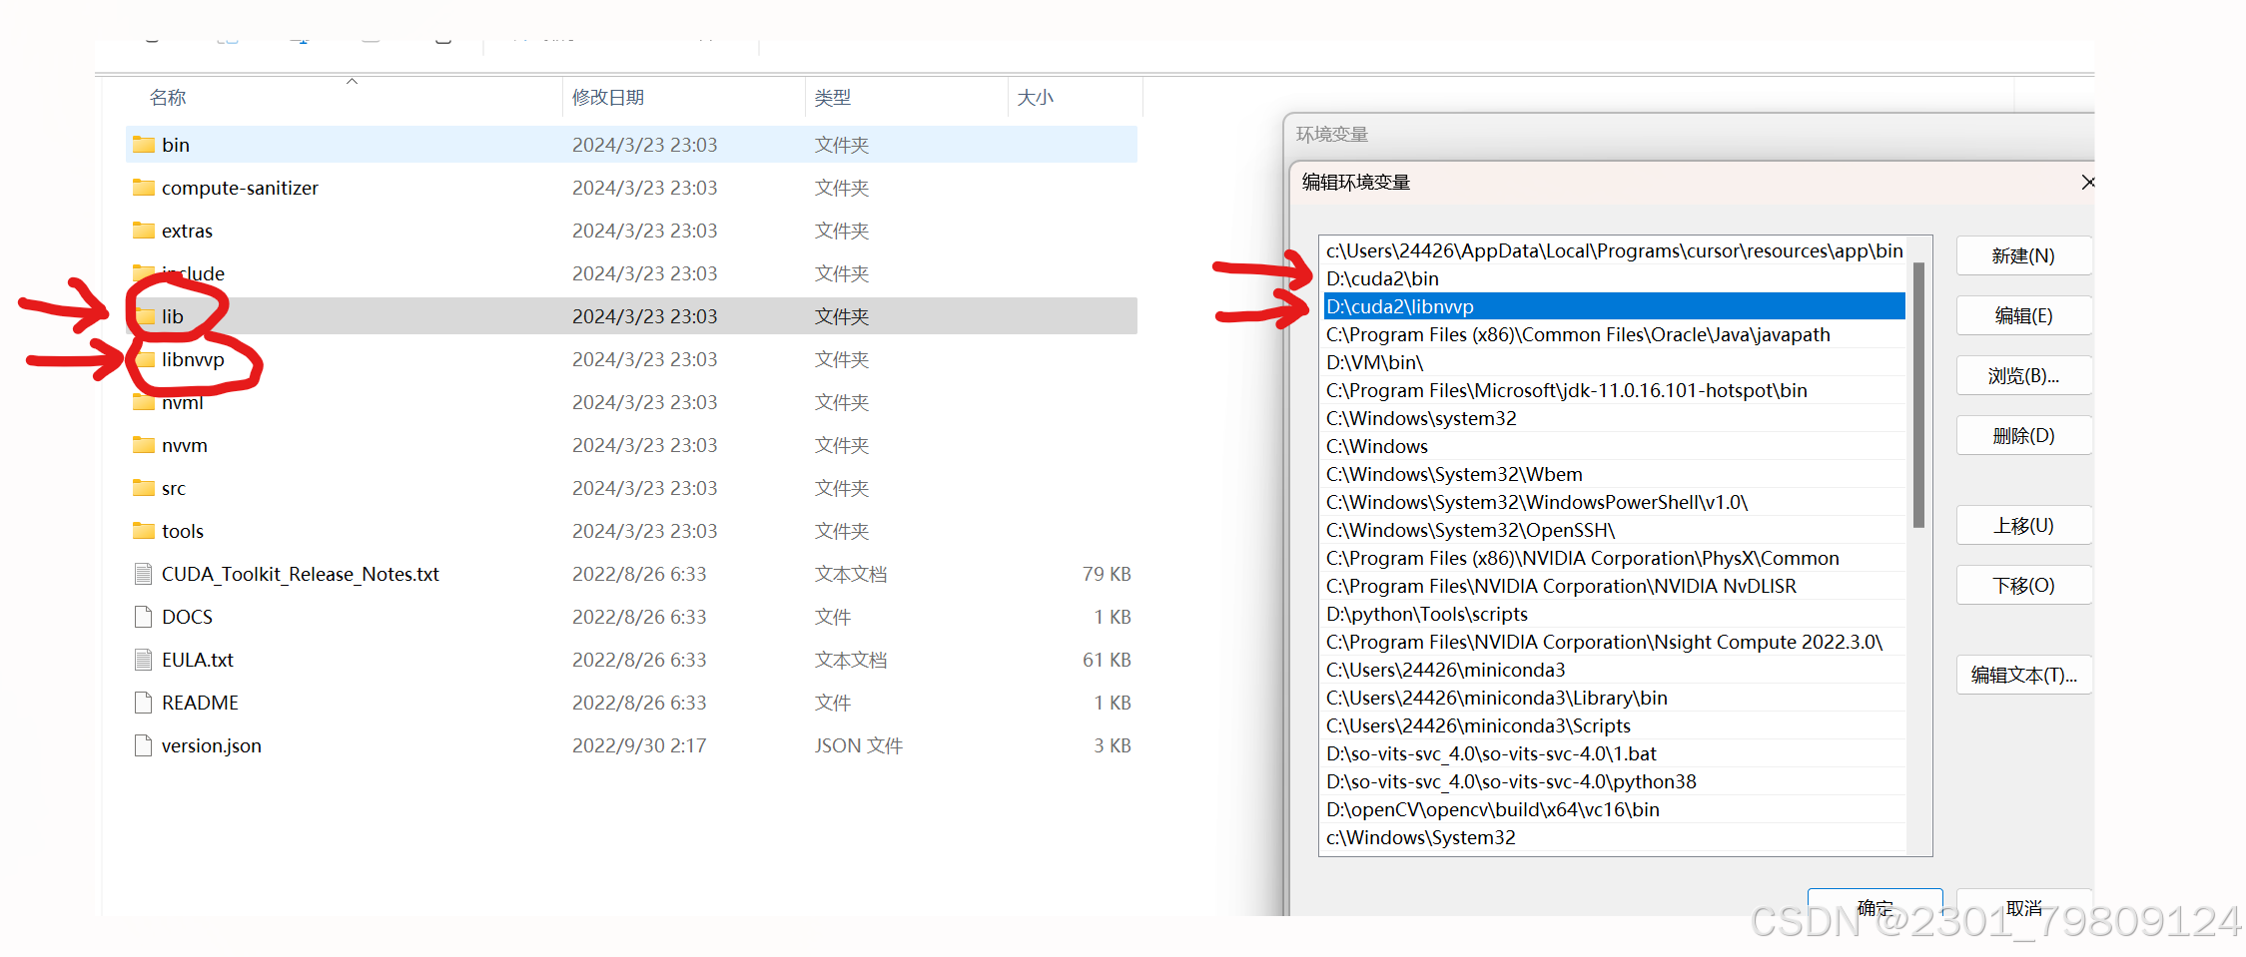Select the so-vits-svc-4.0\python38 path entry
Viewport: 2246px width, 957px height.
tap(1614, 781)
